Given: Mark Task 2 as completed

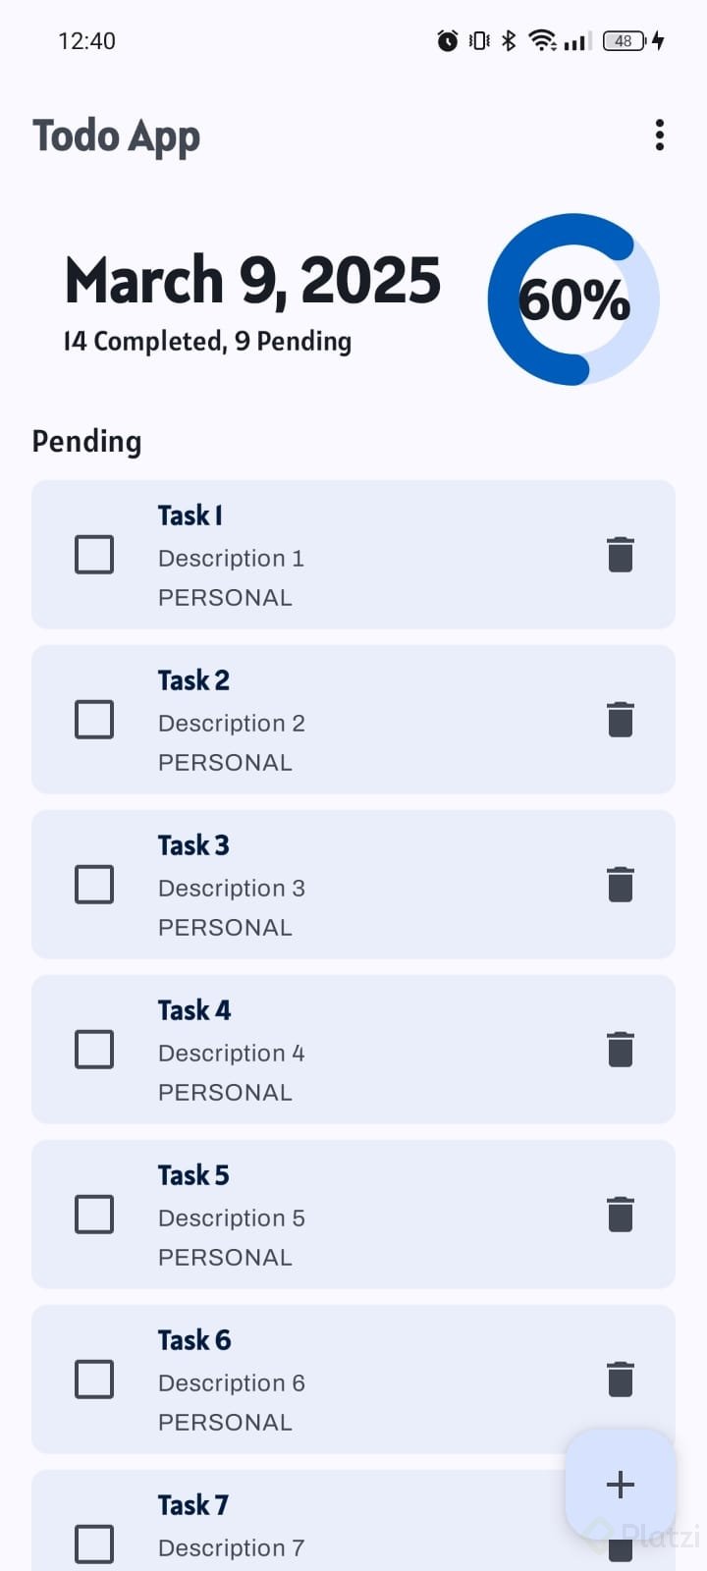Looking at the screenshot, I should [x=94, y=720].
